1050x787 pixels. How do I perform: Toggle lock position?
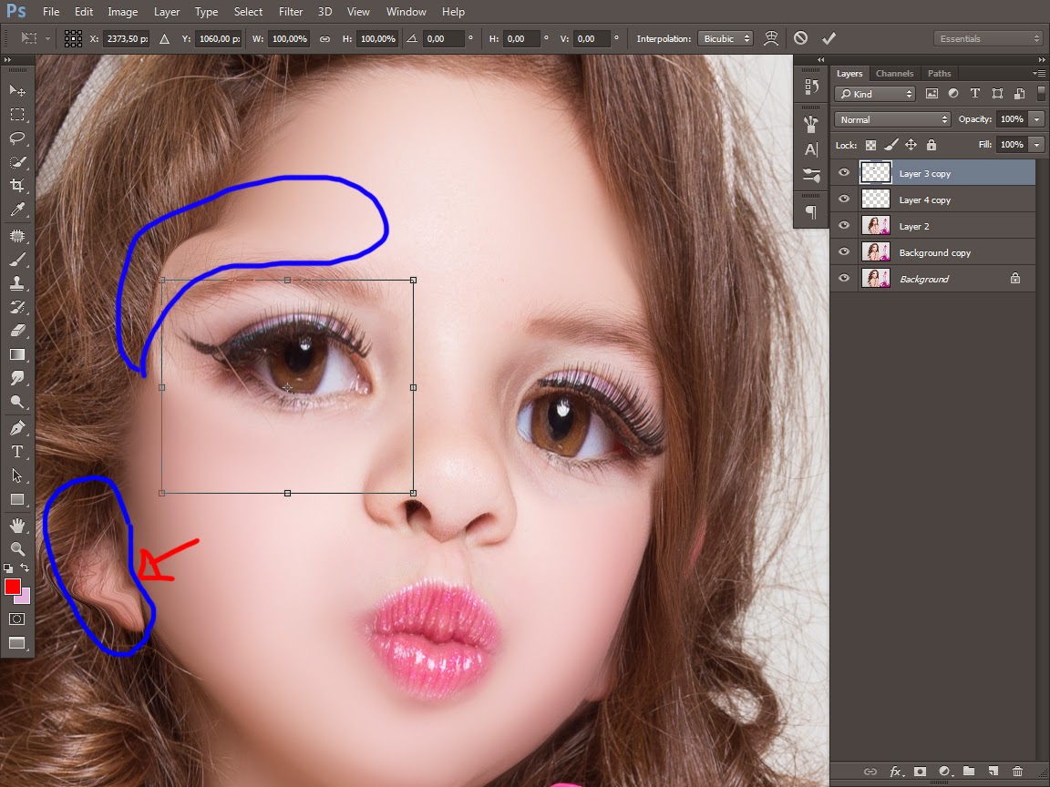[x=911, y=145]
